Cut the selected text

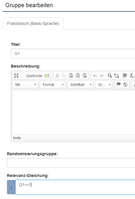point(57,76)
